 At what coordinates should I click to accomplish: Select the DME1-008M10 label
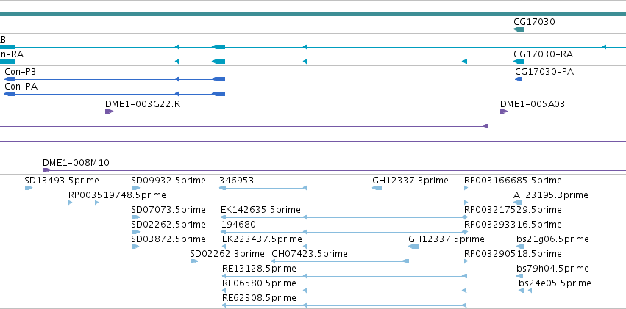(76, 163)
